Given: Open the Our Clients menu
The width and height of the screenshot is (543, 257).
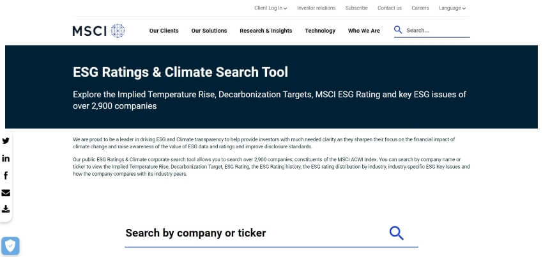Looking at the screenshot, I should coord(164,31).
